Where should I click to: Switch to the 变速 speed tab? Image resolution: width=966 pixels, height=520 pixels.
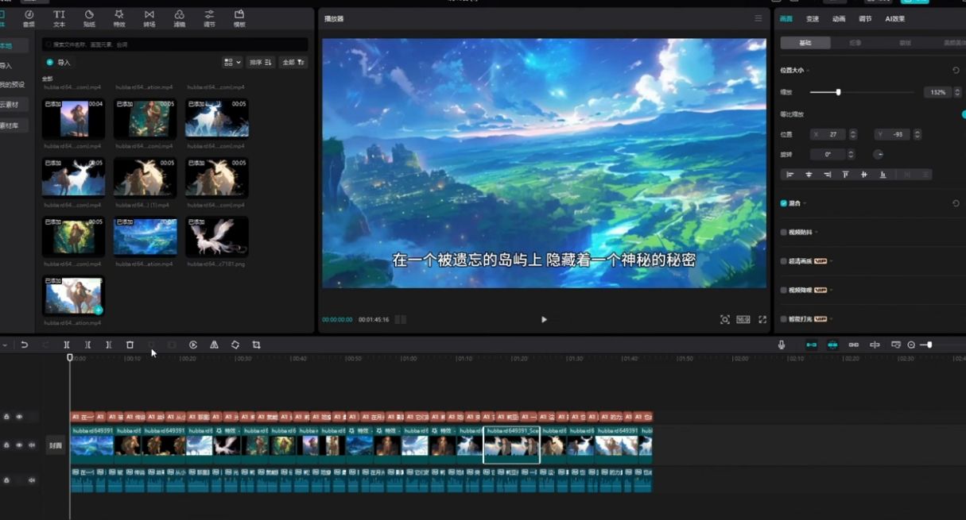pos(813,18)
